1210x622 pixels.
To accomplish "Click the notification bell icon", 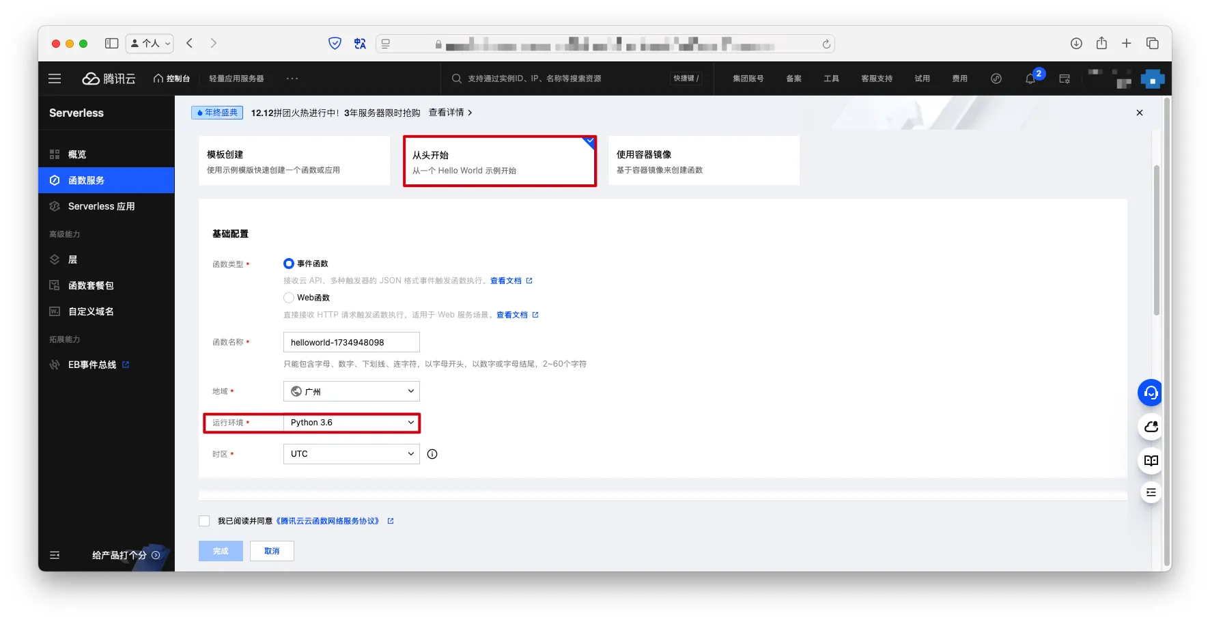I will pos(1030,79).
